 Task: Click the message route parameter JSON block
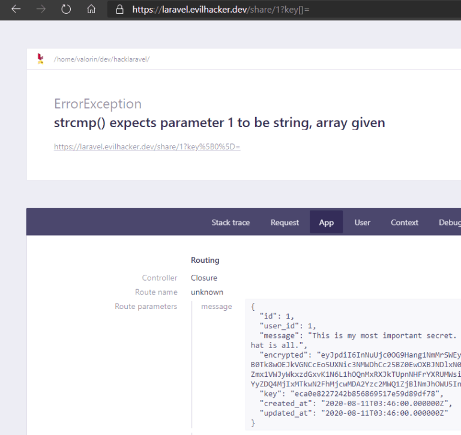[353, 364]
